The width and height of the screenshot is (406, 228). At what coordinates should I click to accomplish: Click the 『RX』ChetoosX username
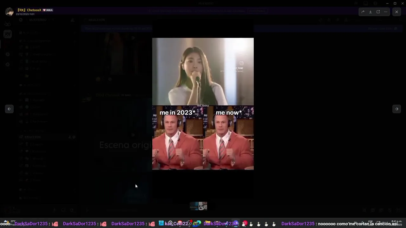coord(29,10)
